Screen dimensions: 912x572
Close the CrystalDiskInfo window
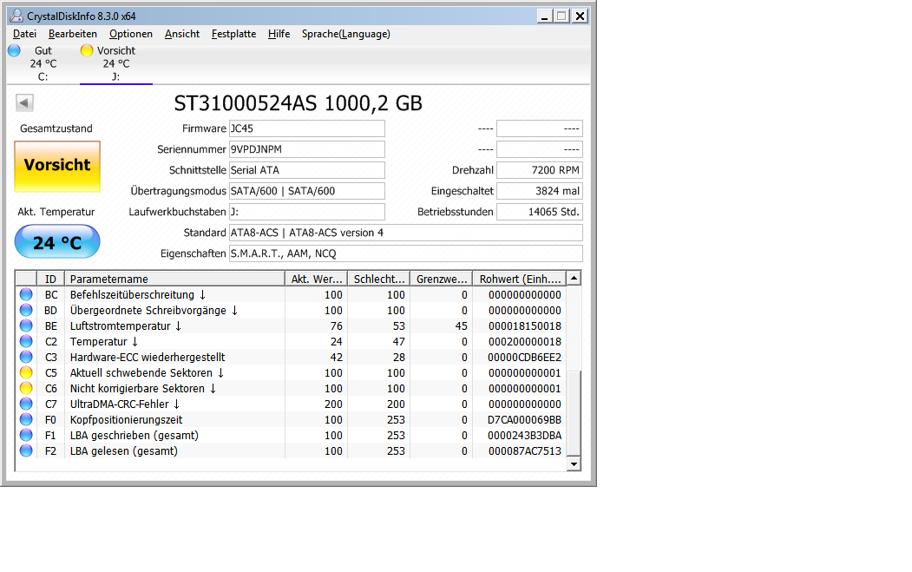coord(580,16)
